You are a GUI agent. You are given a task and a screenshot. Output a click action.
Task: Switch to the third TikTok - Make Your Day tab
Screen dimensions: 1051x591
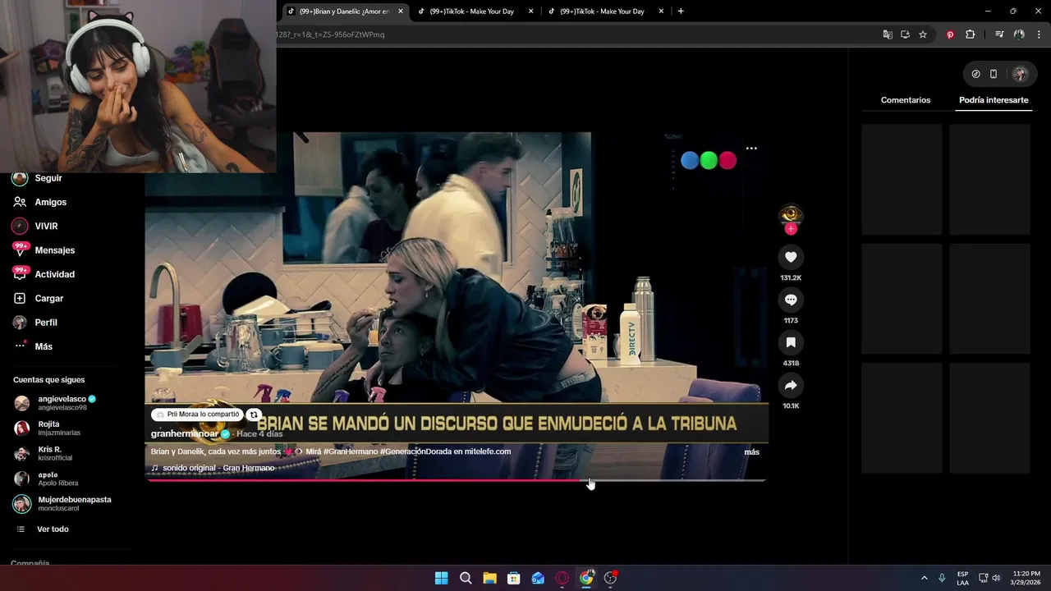pyautogui.click(x=602, y=11)
